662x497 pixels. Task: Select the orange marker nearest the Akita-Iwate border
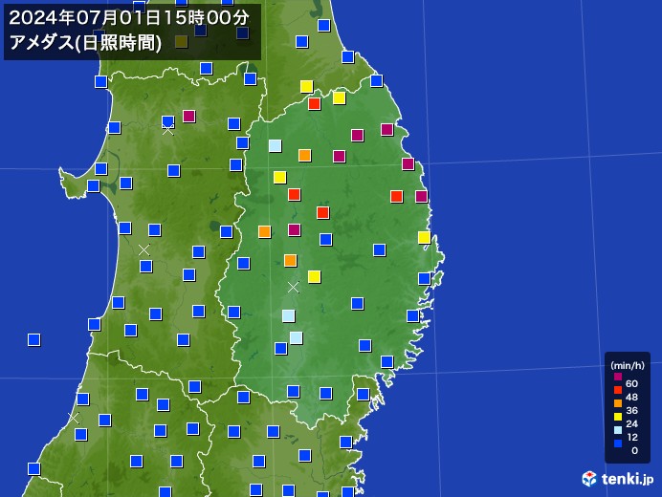click(264, 231)
